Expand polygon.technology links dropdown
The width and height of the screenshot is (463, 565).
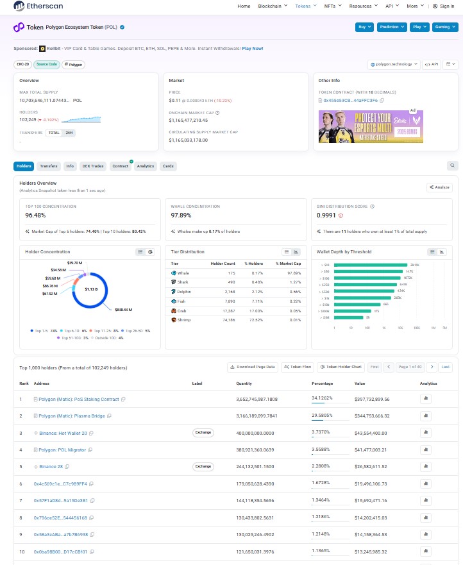coord(394,64)
